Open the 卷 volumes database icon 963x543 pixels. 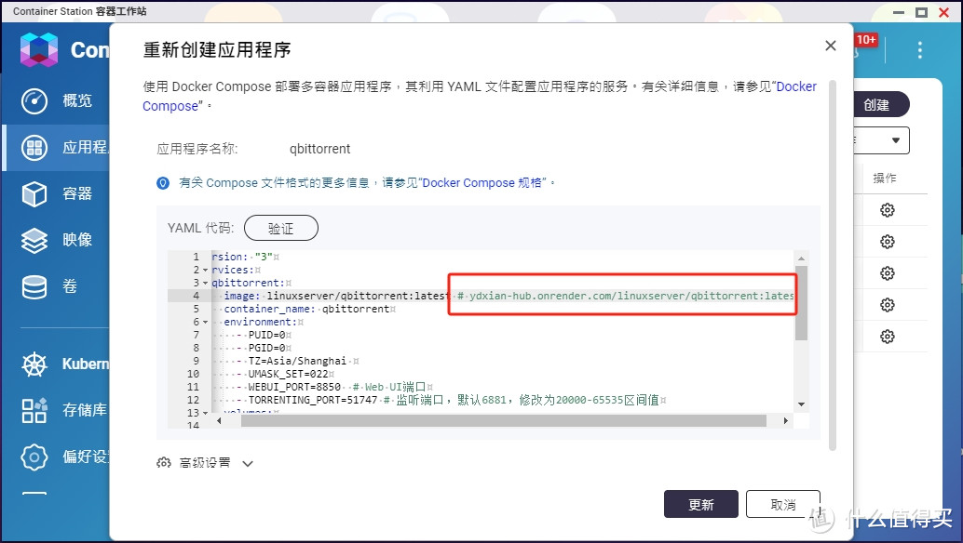click(x=34, y=286)
